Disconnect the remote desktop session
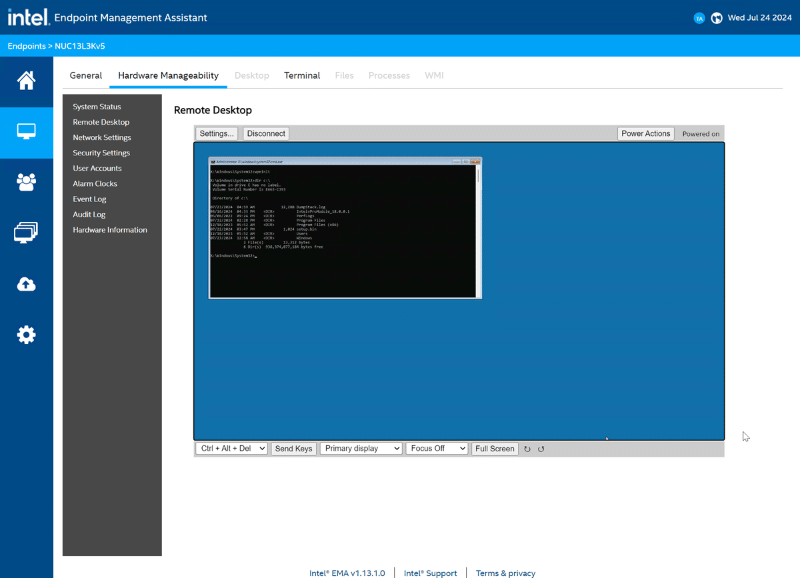 point(266,133)
